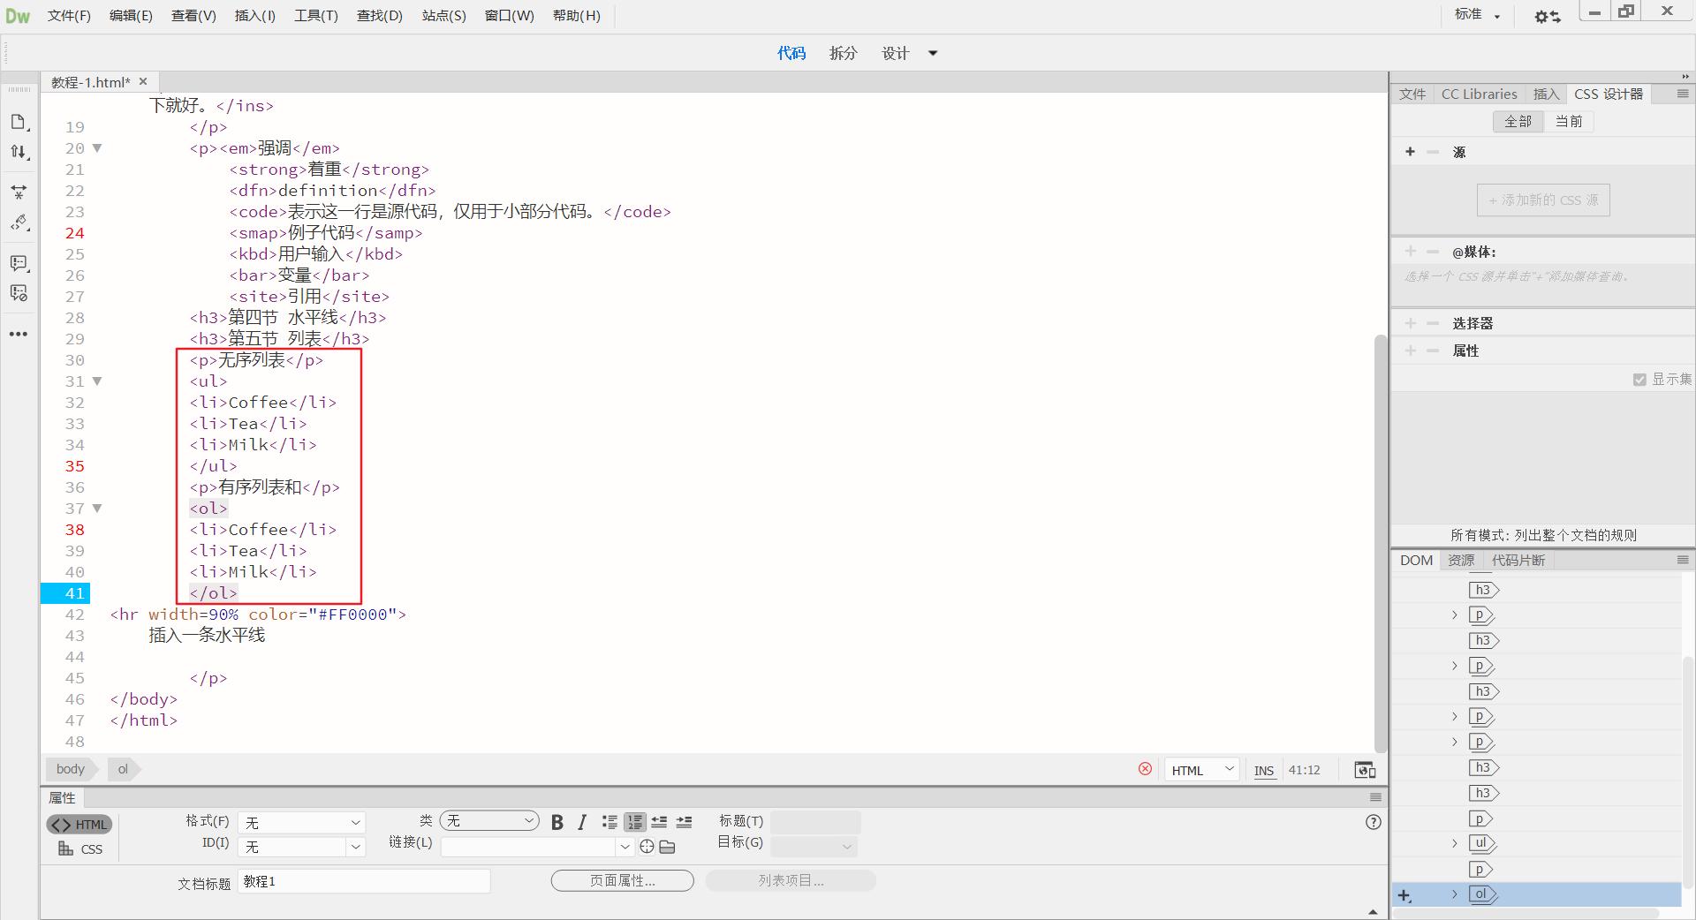Click the Add CSS Source plus icon
The height and width of the screenshot is (920, 1696).
tap(1410, 152)
